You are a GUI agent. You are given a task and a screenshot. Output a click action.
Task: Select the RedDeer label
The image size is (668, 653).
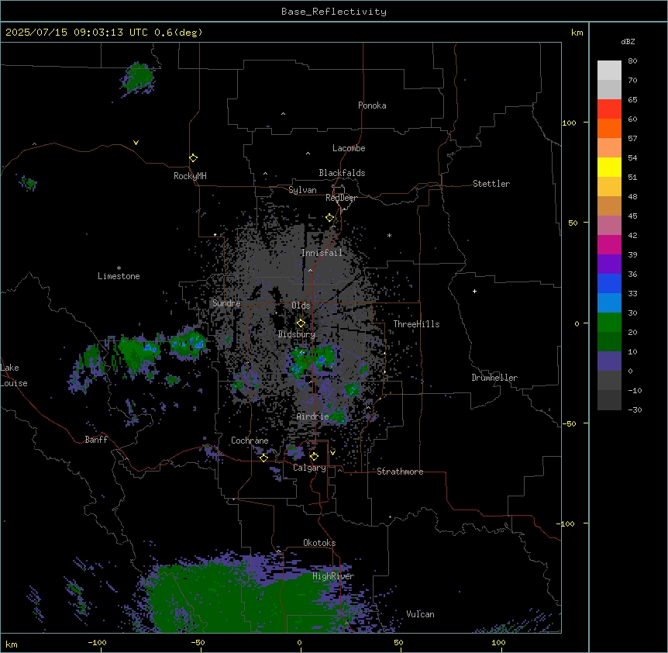coord(341,198)
